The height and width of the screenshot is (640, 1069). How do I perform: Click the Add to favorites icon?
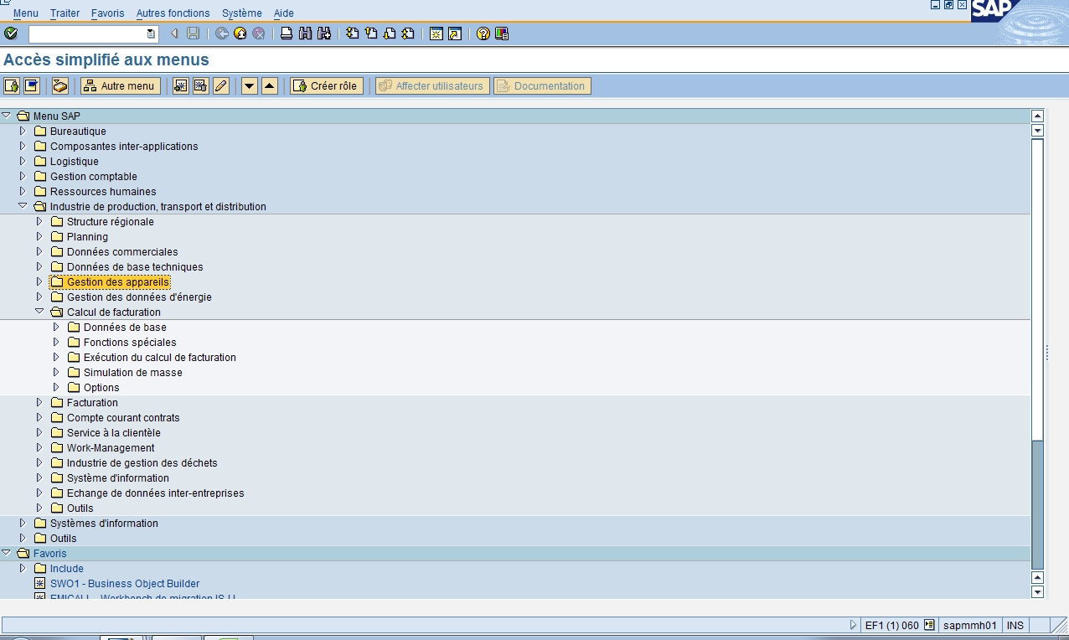pos(181,85)
